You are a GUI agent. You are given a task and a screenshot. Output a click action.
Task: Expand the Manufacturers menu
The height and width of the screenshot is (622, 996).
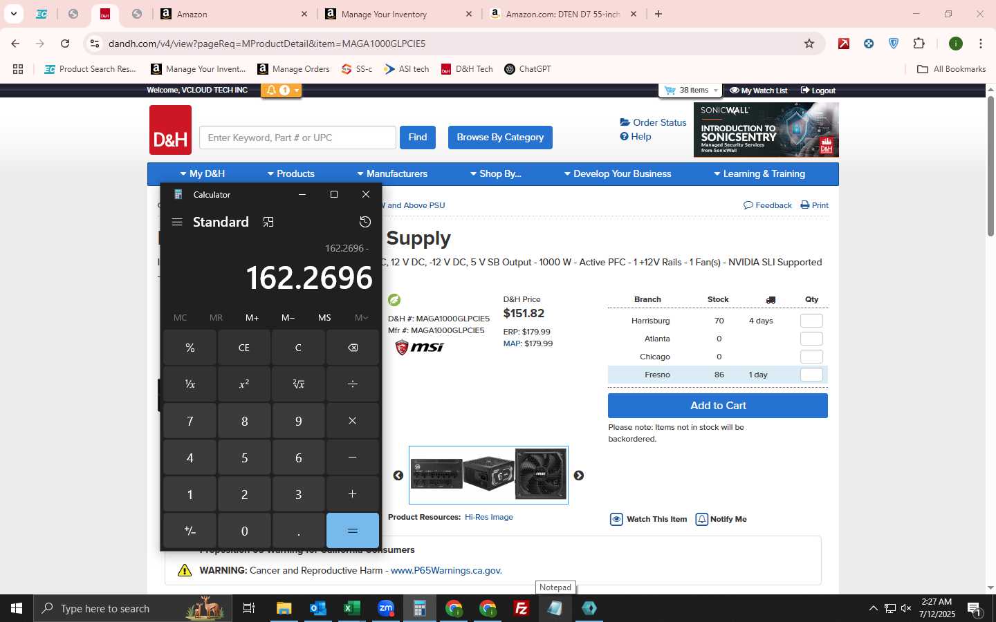click(391, 173)
